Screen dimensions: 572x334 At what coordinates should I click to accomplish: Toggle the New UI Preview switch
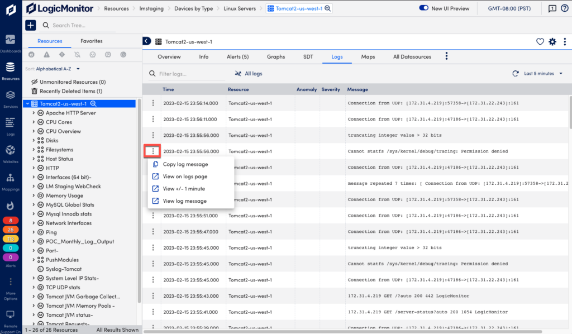pos(423,8)
